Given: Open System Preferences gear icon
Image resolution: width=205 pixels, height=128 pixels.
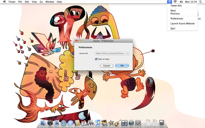Looking at the screenshot, I should pyautogui.click(x=138, y=123).
